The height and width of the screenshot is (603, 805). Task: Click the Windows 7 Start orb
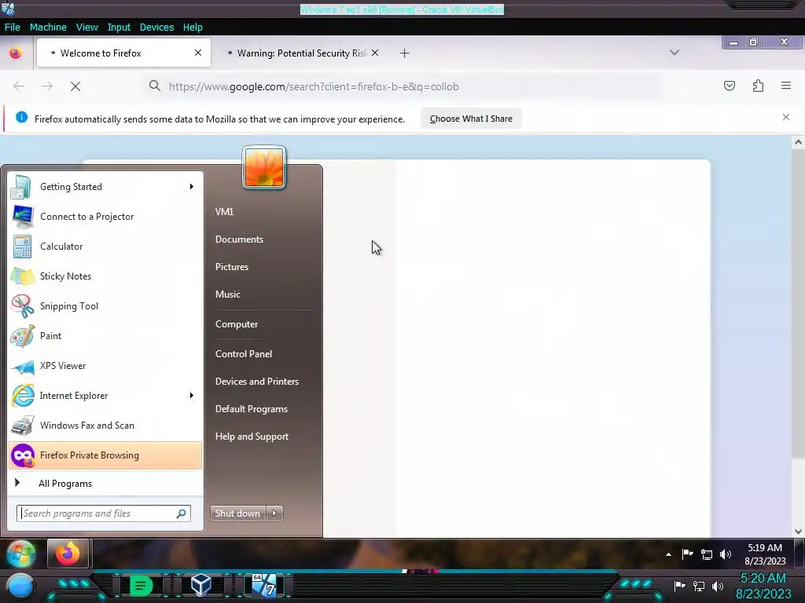(x=20, y=554)
